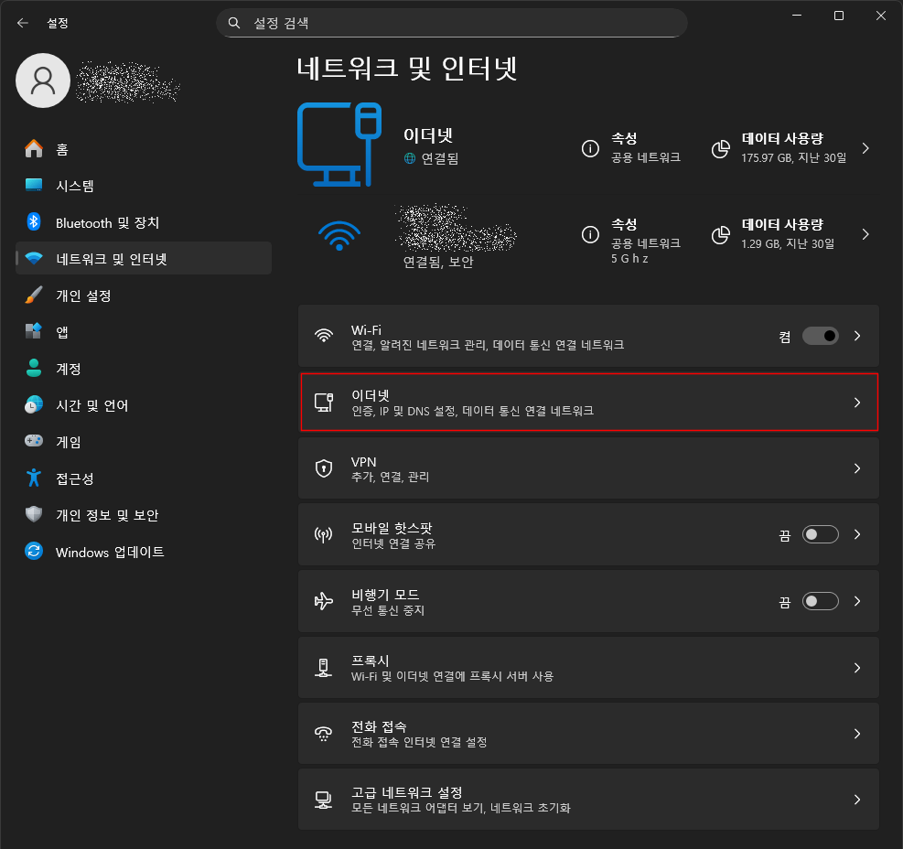Open the 1.29 GB data usage chevron
This screenshot has width=903, height=849.
point(865,234)
